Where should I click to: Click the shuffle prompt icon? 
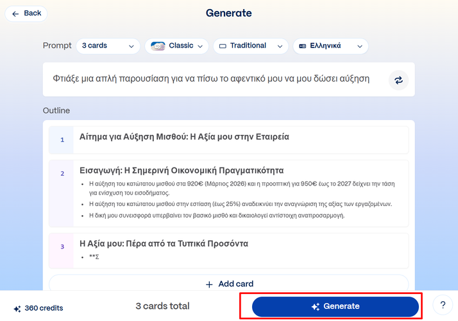click(398, 80)
